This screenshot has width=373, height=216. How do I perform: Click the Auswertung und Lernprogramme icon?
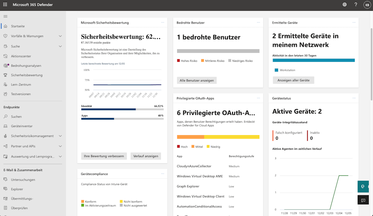[5, 157]
